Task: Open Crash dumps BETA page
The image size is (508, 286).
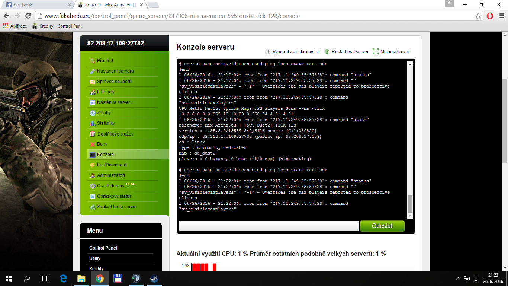Action: [x=110, y=186]
